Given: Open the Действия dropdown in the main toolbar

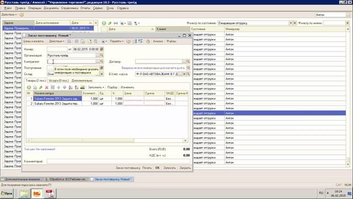Looking at the screenshot, I should coord(9,15).
